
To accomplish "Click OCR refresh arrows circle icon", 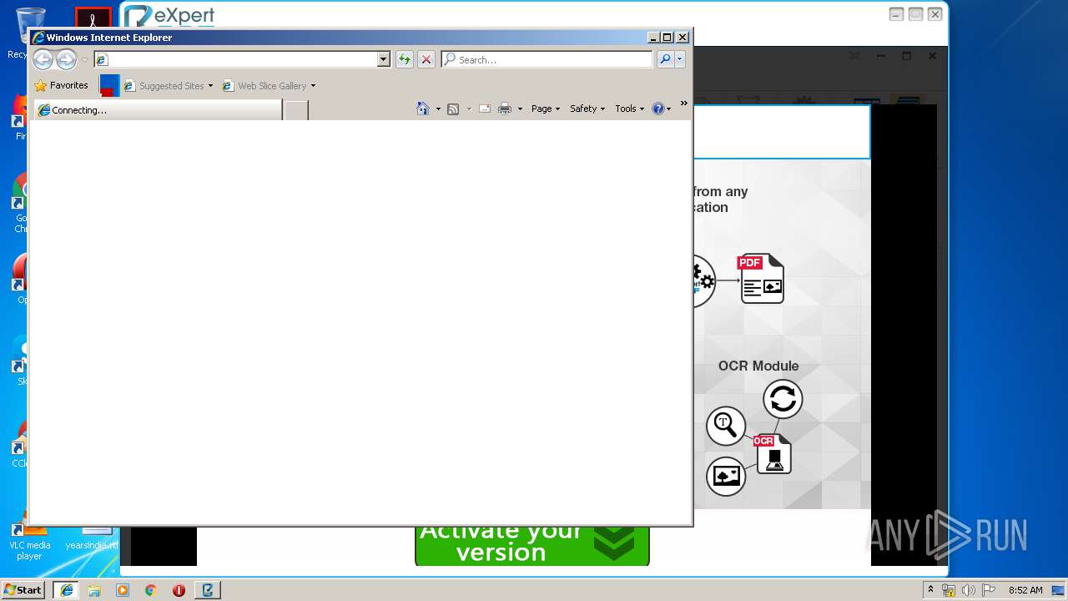I will tap(783, 399).
